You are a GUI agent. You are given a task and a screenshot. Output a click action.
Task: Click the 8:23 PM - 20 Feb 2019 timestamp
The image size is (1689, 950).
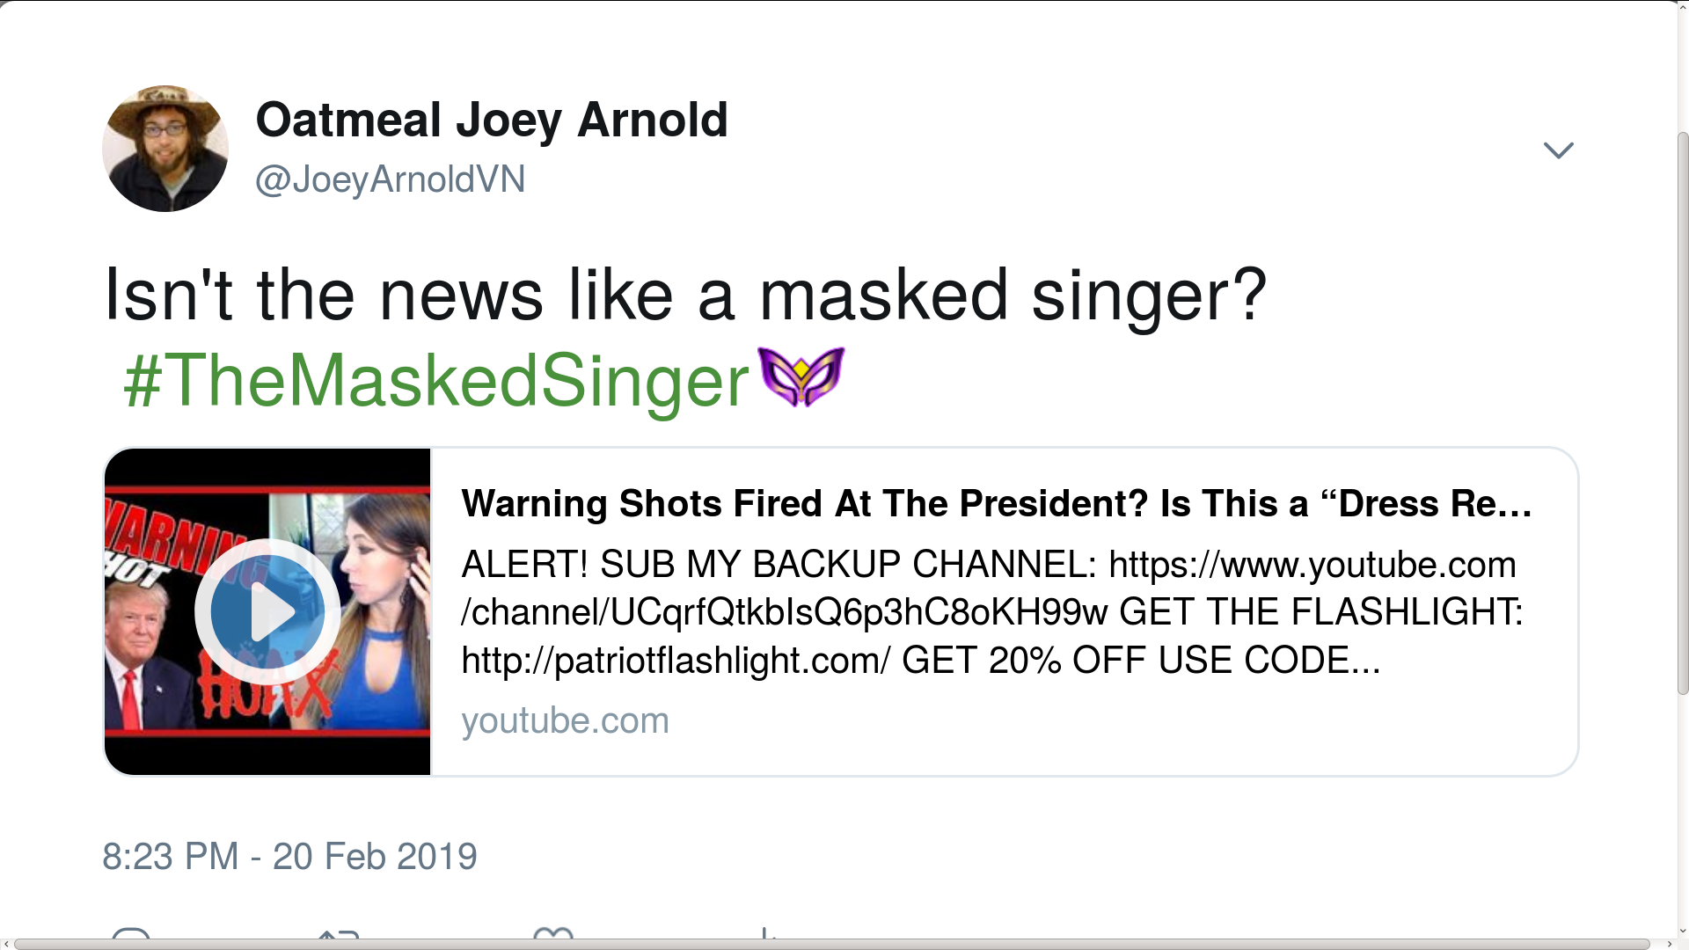pyautogui.click(x=290, y=856)
